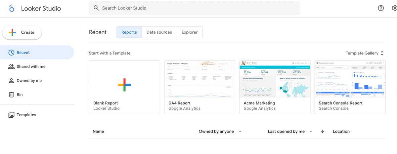Image resolution: width=397 pixels, height=154 pixels.
Task: Click the Owned by me person icon
Action: pos(11,81)
